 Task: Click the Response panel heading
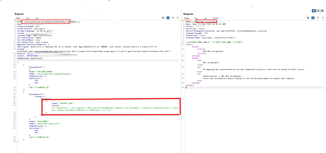coord(188,14)
